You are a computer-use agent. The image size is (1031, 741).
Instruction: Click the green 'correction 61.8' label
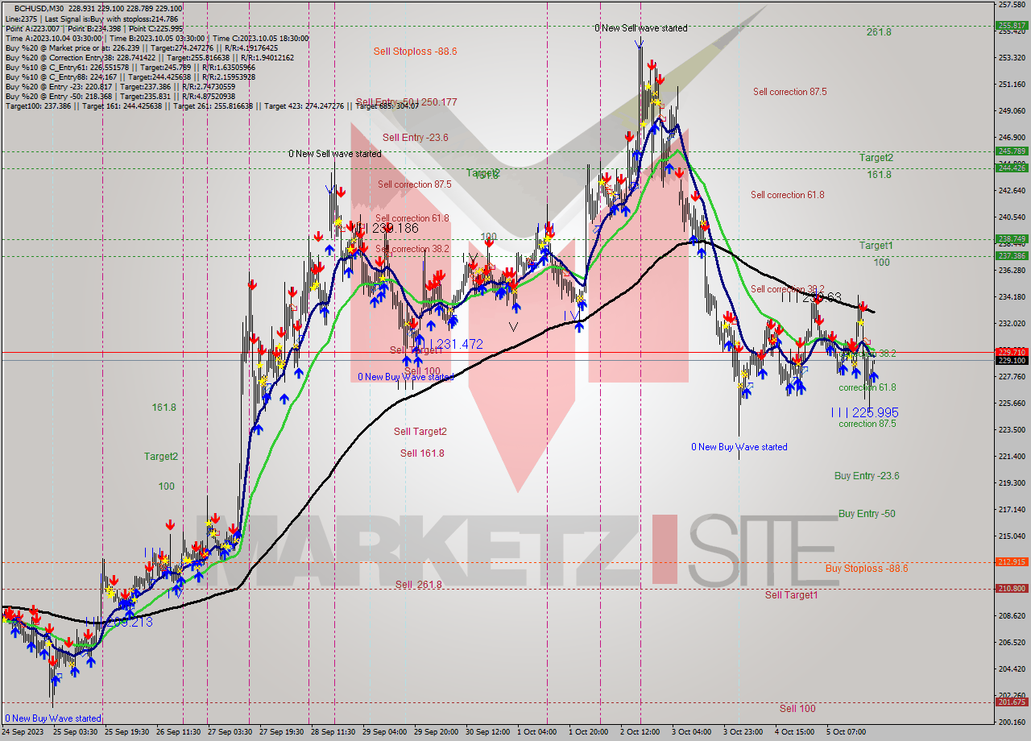pos(867,387)
